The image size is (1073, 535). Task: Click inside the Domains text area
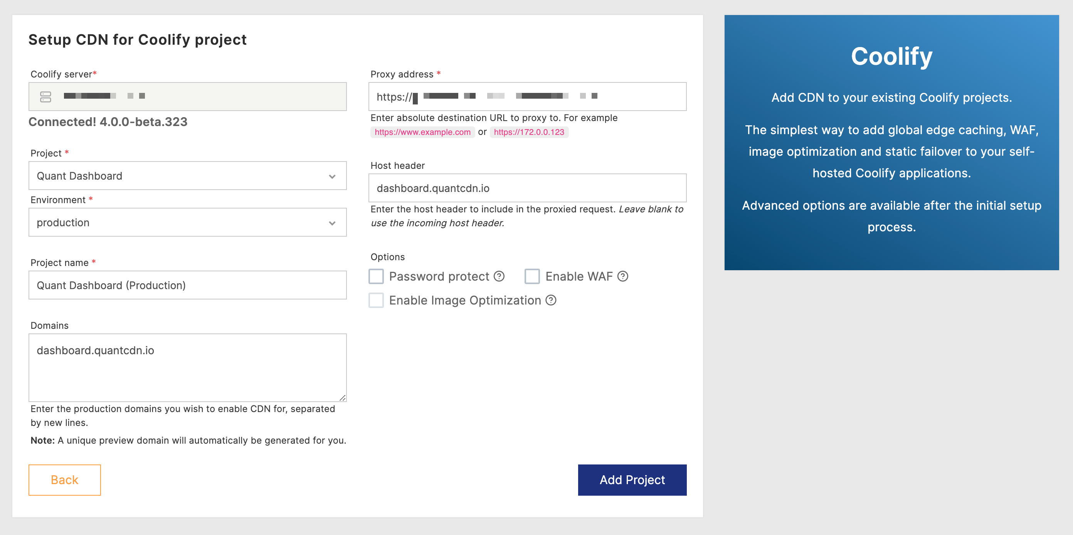pos(187,367)
